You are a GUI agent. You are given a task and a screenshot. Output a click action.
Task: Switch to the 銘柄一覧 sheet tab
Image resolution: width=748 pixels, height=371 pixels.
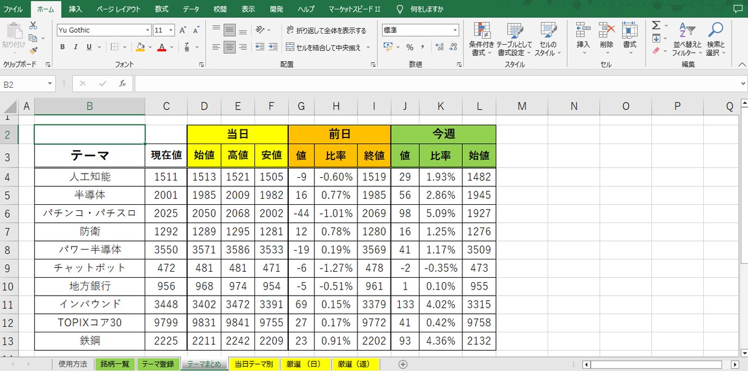click(115, 364)
